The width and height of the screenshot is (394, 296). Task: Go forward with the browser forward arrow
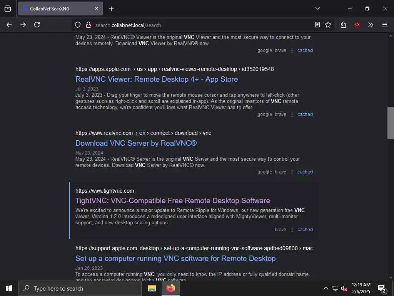23,25
